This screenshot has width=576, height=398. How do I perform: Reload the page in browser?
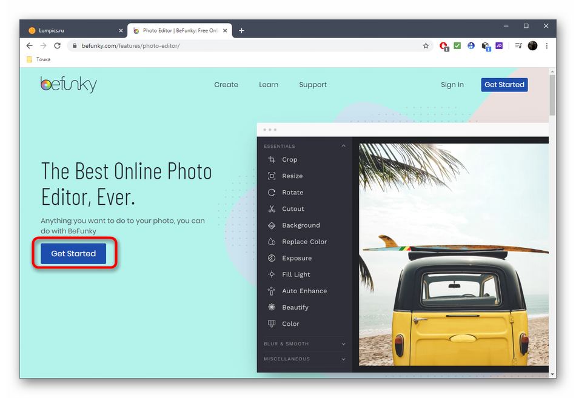(x=57, y=46)
